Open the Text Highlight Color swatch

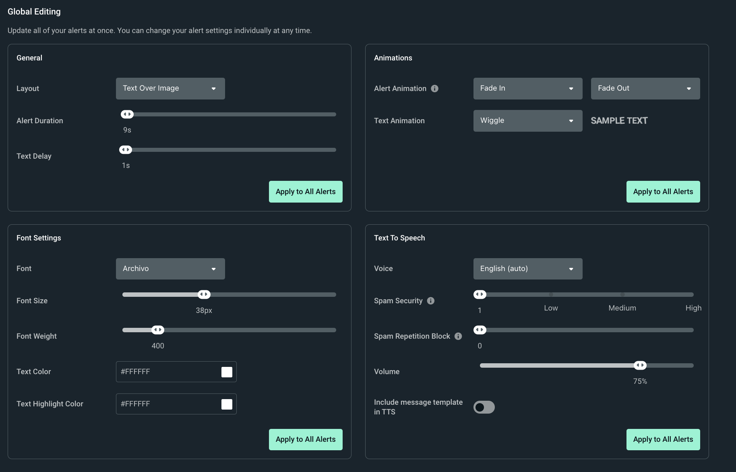pyautogui.click(x=227, y=404)
